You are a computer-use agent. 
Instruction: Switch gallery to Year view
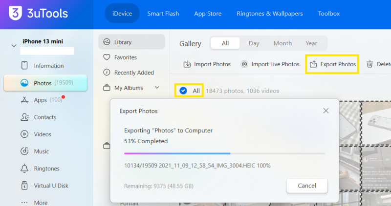point(311,43)
